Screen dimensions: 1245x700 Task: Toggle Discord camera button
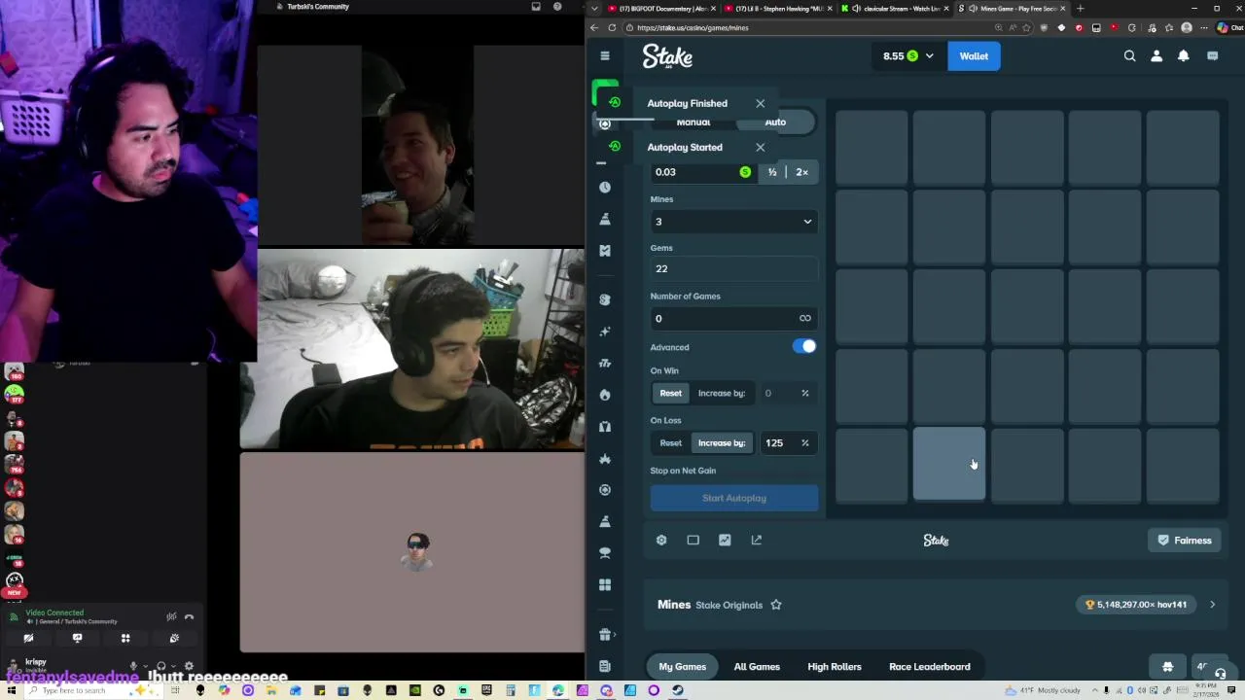click(28, 639)
